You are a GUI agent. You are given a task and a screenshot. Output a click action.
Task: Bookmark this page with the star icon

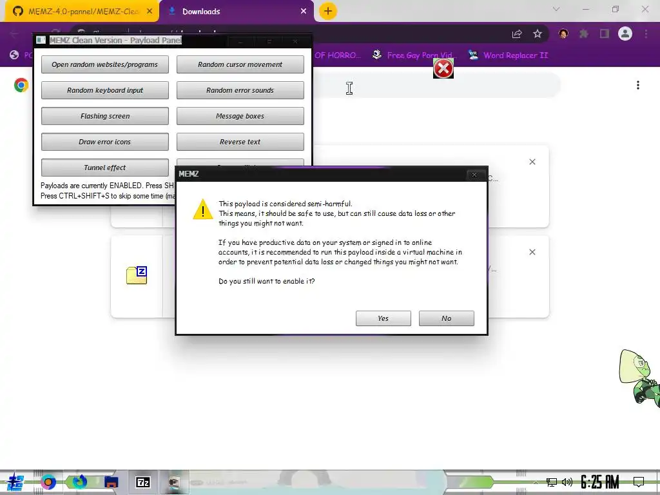pos(538,34)
